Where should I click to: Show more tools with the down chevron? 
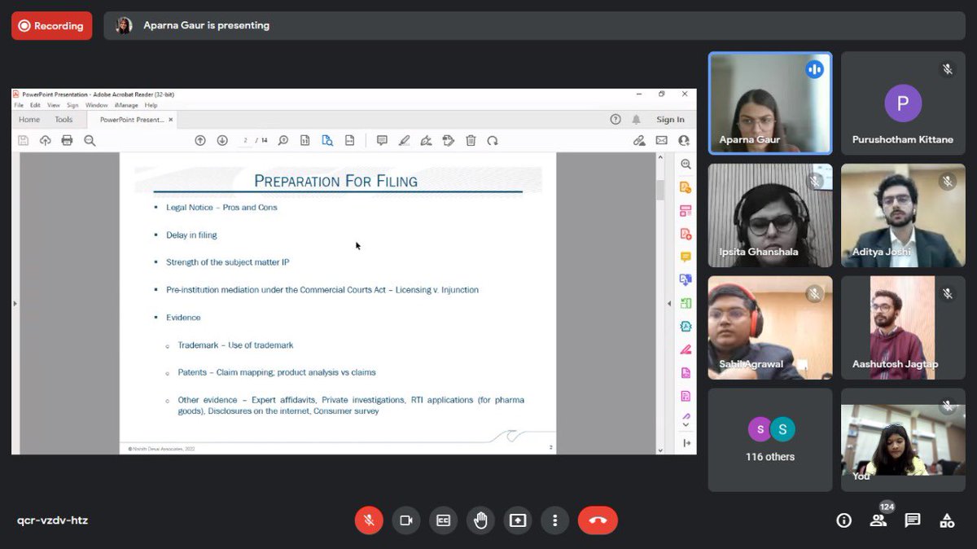(x=686, y=424)
